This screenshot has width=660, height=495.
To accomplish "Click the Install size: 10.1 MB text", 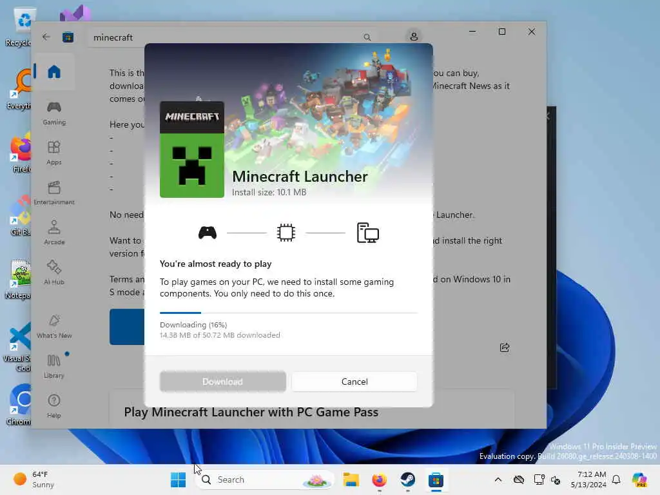I will coord(269,192).
